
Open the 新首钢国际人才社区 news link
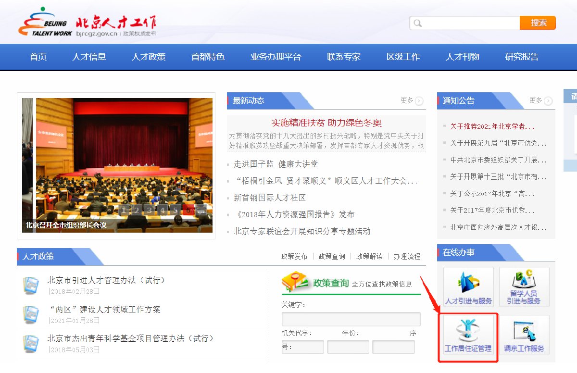pos(270,198)
